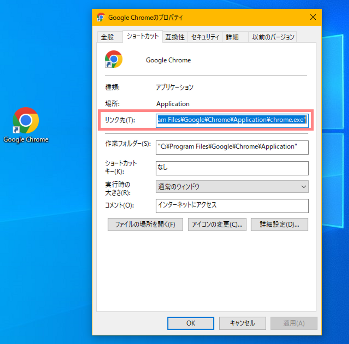Click the Chrome icon in the title bar
Viewport: 349px width, 344px height.
[101, 17]
